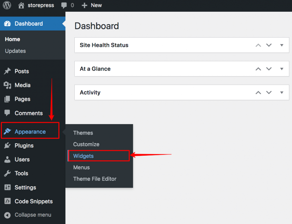Select Theme File Editor submenu item
The height and width of the screenshot is (224, 292).
tap(95, 179)
